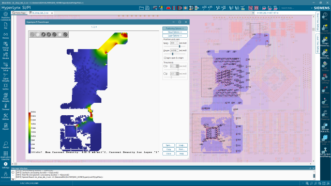Image resolution: width=331 pixels, height=186 pixels.
Task: Open the SerDes section in the sidebar
Action: (x=6, y=87)
